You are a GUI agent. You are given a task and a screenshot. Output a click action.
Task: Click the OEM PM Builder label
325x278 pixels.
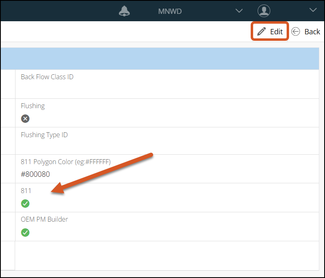[44, 219]
